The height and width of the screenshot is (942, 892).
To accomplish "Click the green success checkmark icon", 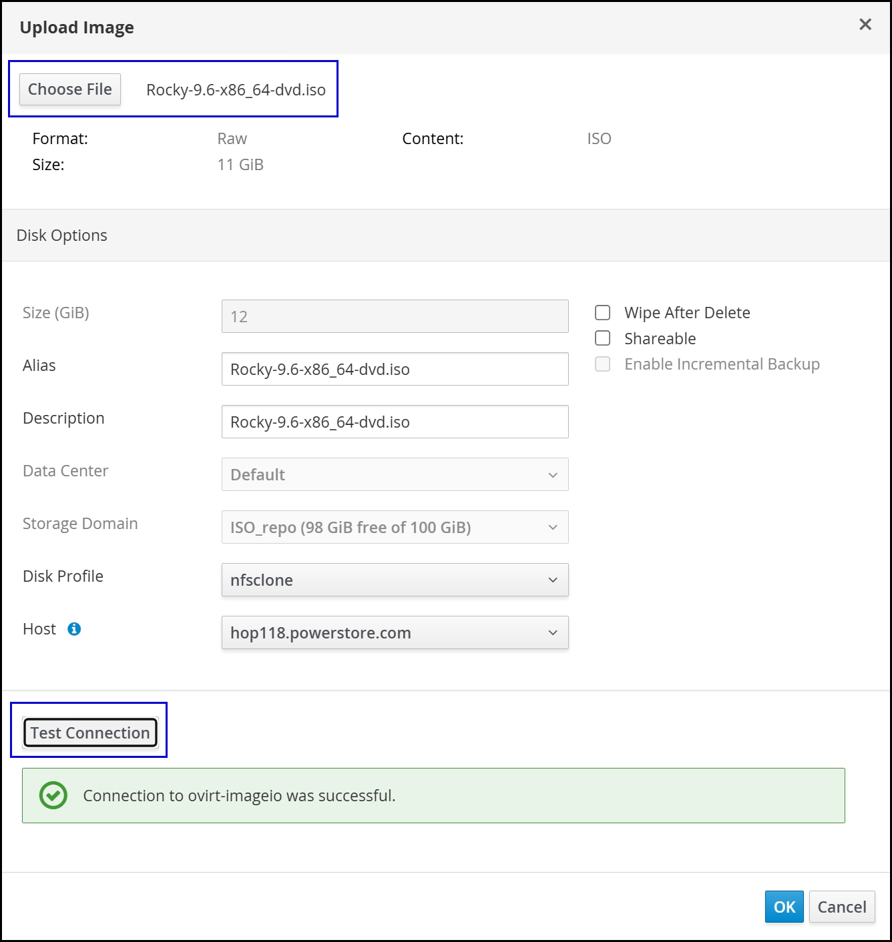I will 53,795.
